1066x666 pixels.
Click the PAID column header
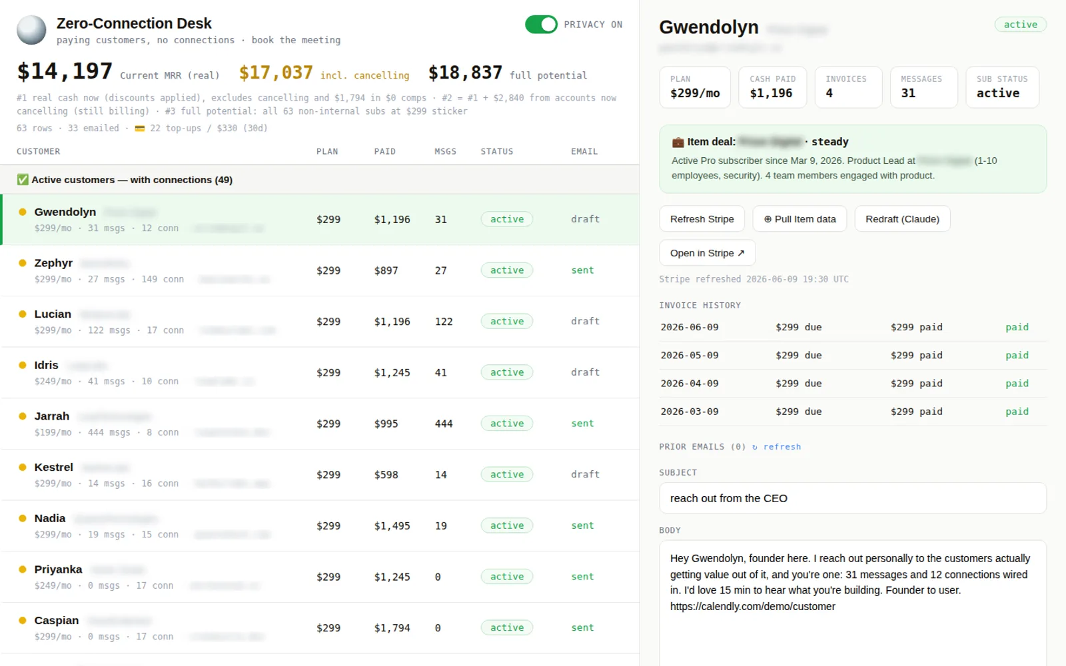click(x=385, y=152)
